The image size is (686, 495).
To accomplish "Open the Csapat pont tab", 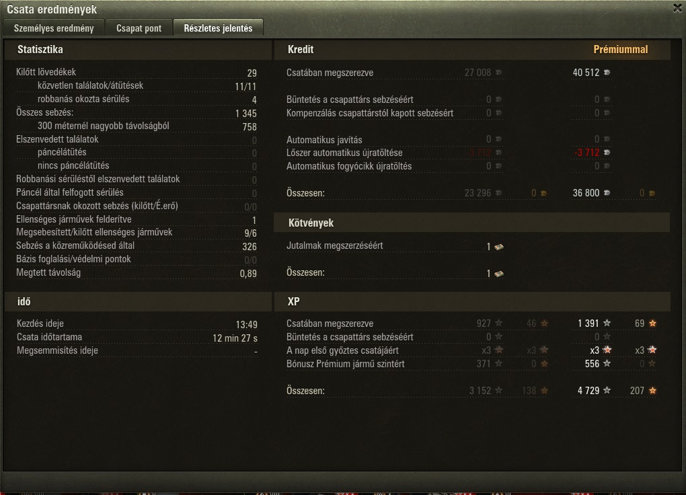I will (139, 28).
